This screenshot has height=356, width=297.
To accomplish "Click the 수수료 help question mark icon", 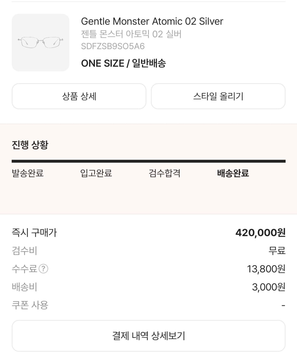I will pos(43,269).
